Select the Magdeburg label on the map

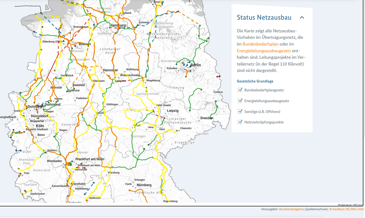pos(153,81)
